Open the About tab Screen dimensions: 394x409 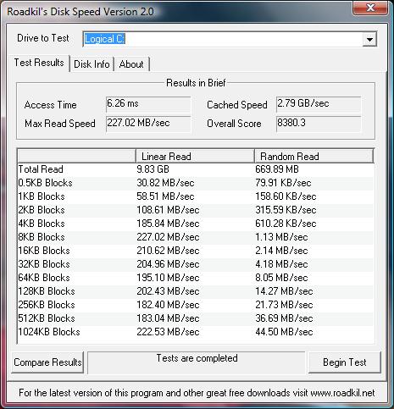(x=131, y=64)
